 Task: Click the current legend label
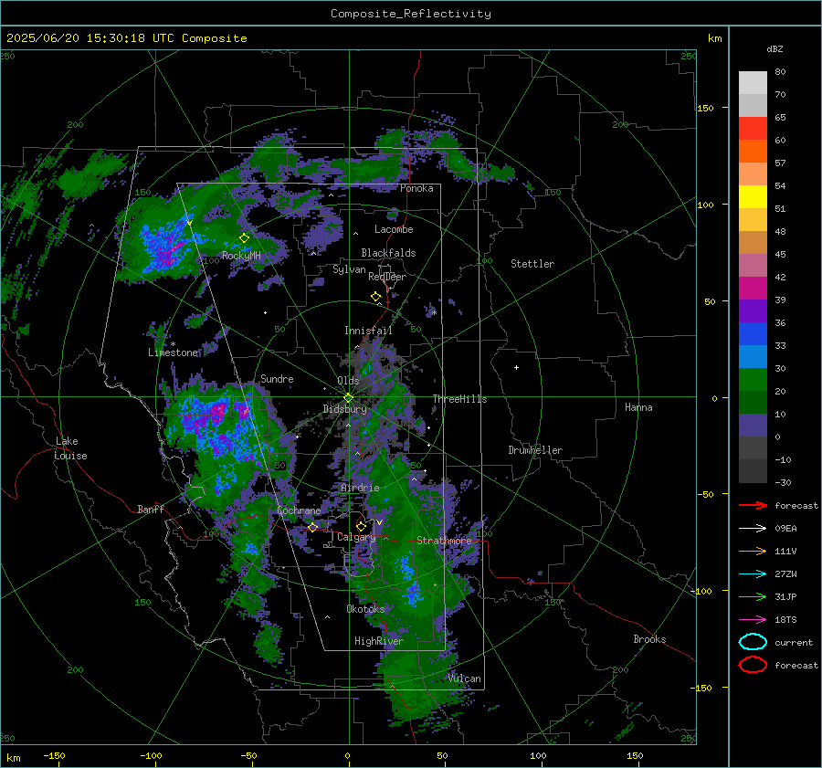[x=794, y=642]
